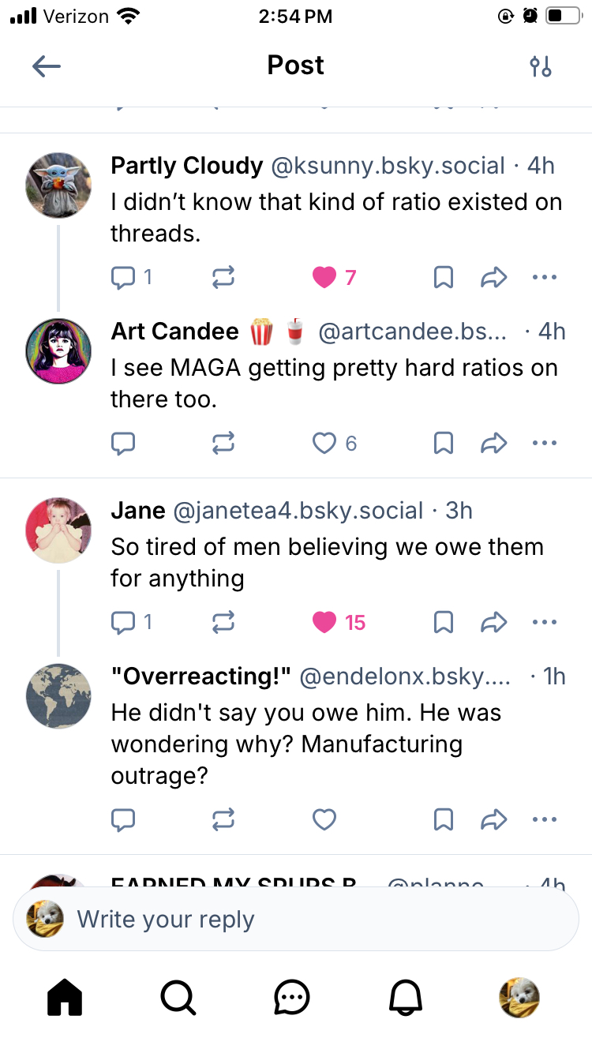This screenshot has width=592, height=1053.
Task: Open Chat messages in bottom bar
Action: point(292,999)
